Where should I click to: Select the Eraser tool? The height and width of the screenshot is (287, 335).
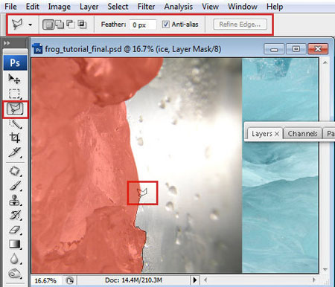coord(15,230)
